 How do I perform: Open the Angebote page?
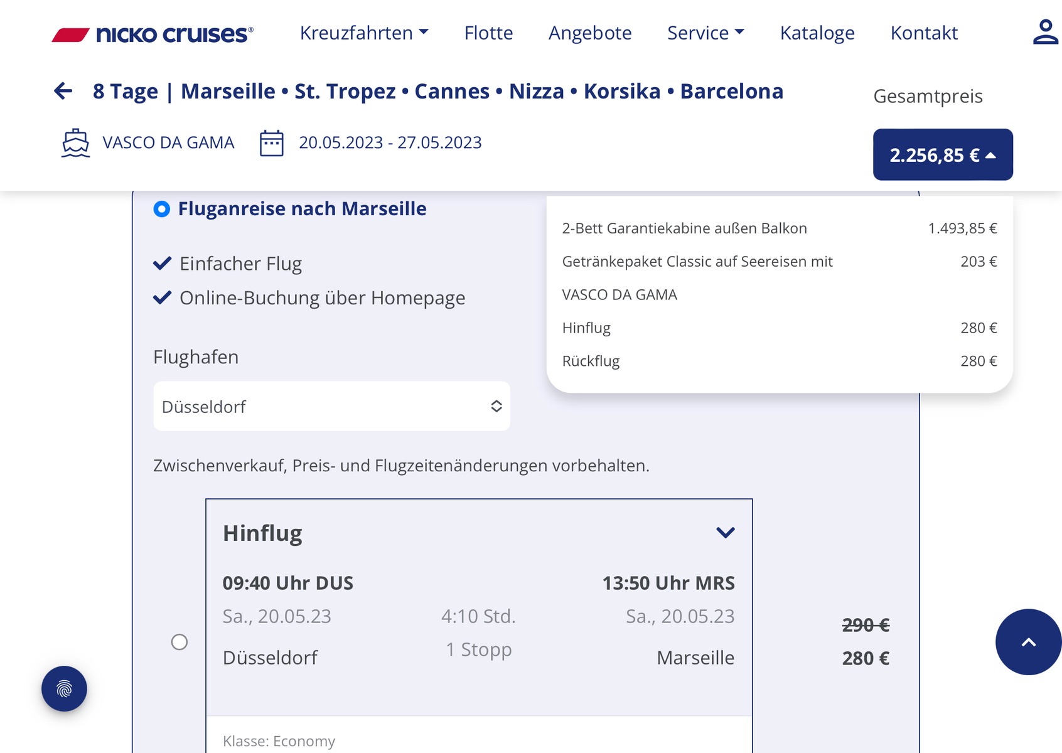(x=590, y=33)
